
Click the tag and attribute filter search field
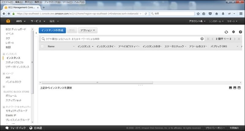[121, 39]
